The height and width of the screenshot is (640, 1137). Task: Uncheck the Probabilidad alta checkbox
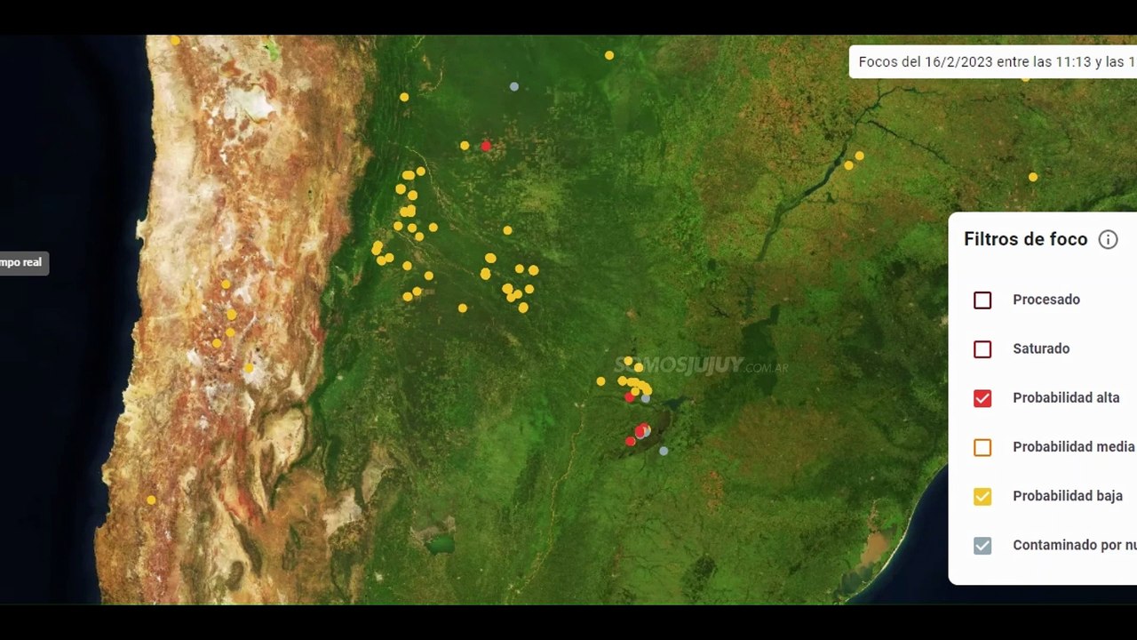click(982, 397)
